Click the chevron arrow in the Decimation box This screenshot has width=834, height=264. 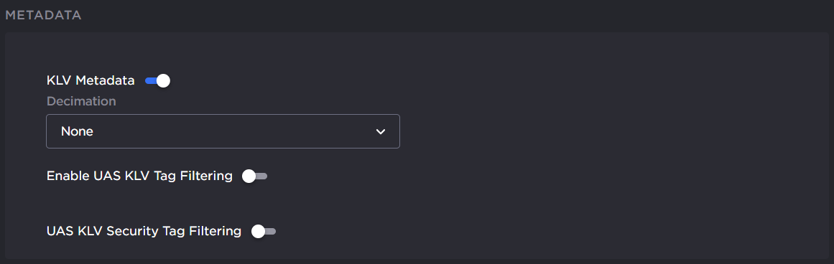pos(380,132)
